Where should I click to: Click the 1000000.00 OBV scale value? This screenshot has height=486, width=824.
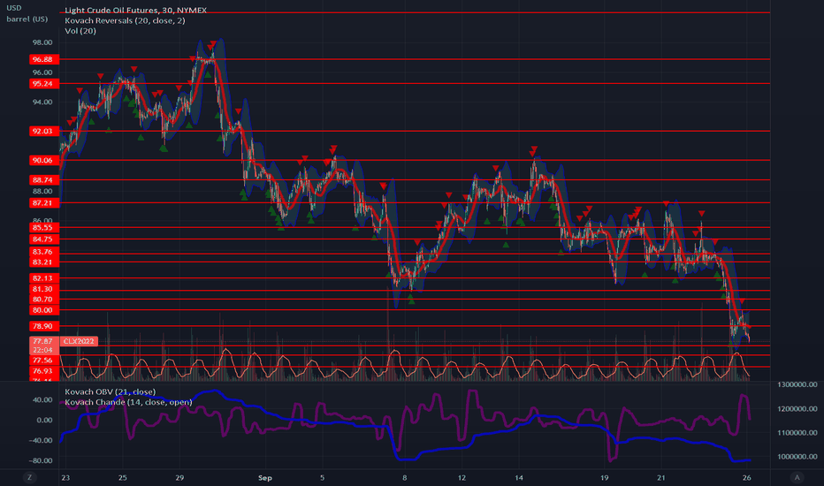pyautogui.click(x=797, y=457)
